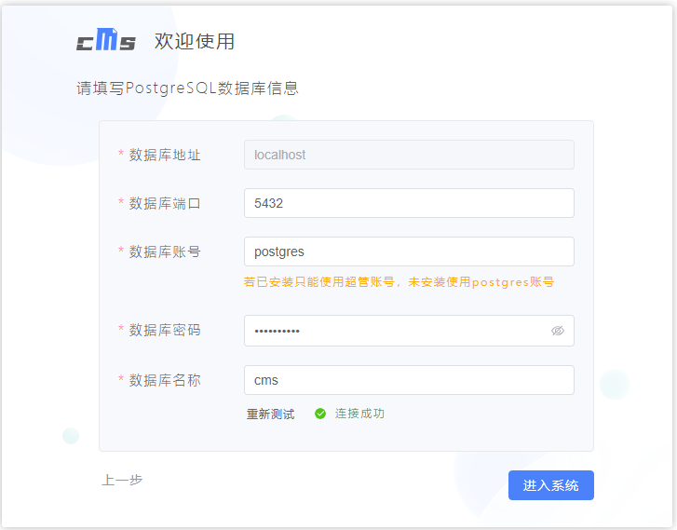
Task: Click the database password input field
Action: 409,331
